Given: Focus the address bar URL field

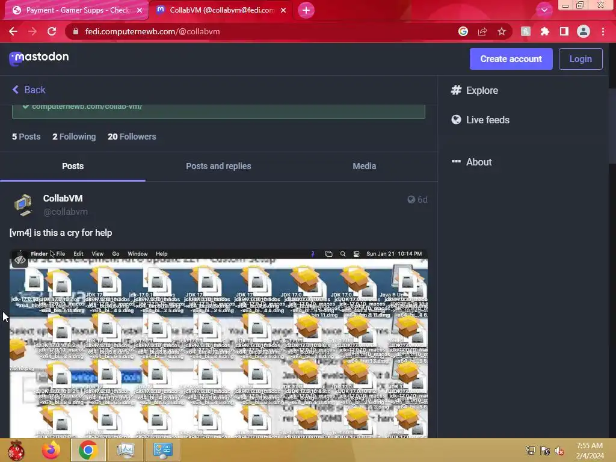Looking at the screenshot, I should (259, 31).
